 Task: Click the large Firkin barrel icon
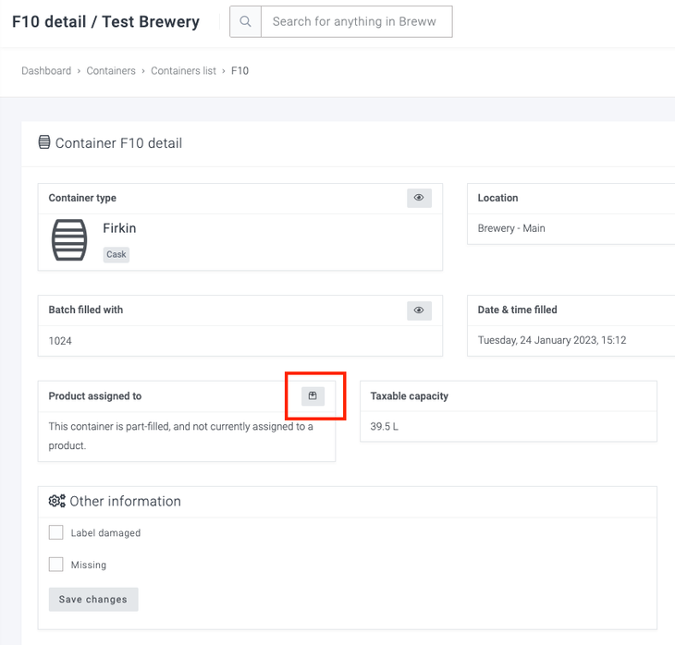[69, 240]
